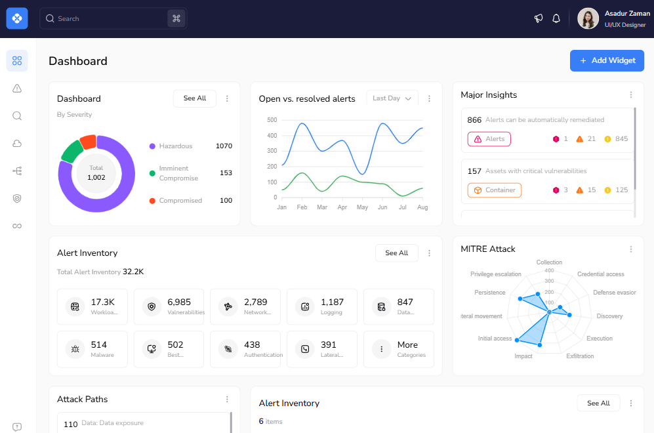Click the shield icon in the sidebar
Viewport: 654px width, 433px height.
click(x=17, y=198)
